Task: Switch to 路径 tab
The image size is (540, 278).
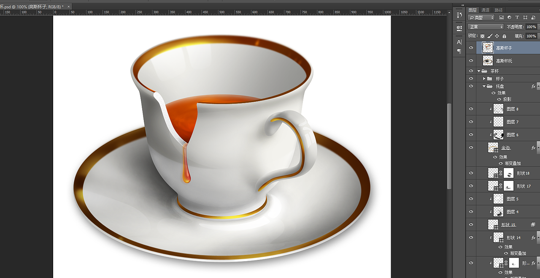Action: (498, 10)
